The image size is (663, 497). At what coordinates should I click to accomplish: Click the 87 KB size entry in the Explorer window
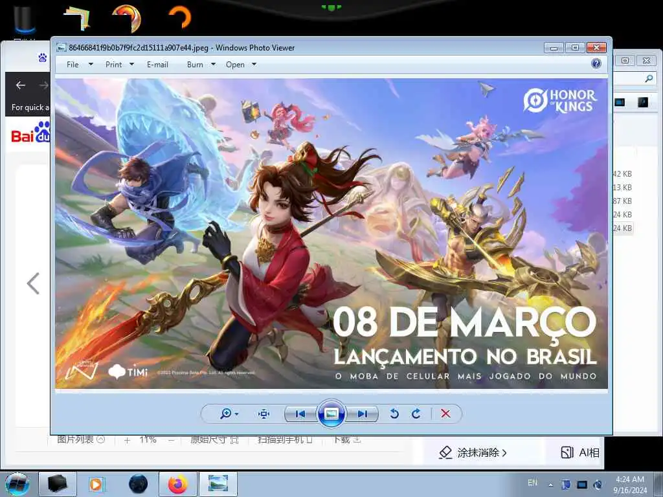pyautogui.click(x=622, y=201)
